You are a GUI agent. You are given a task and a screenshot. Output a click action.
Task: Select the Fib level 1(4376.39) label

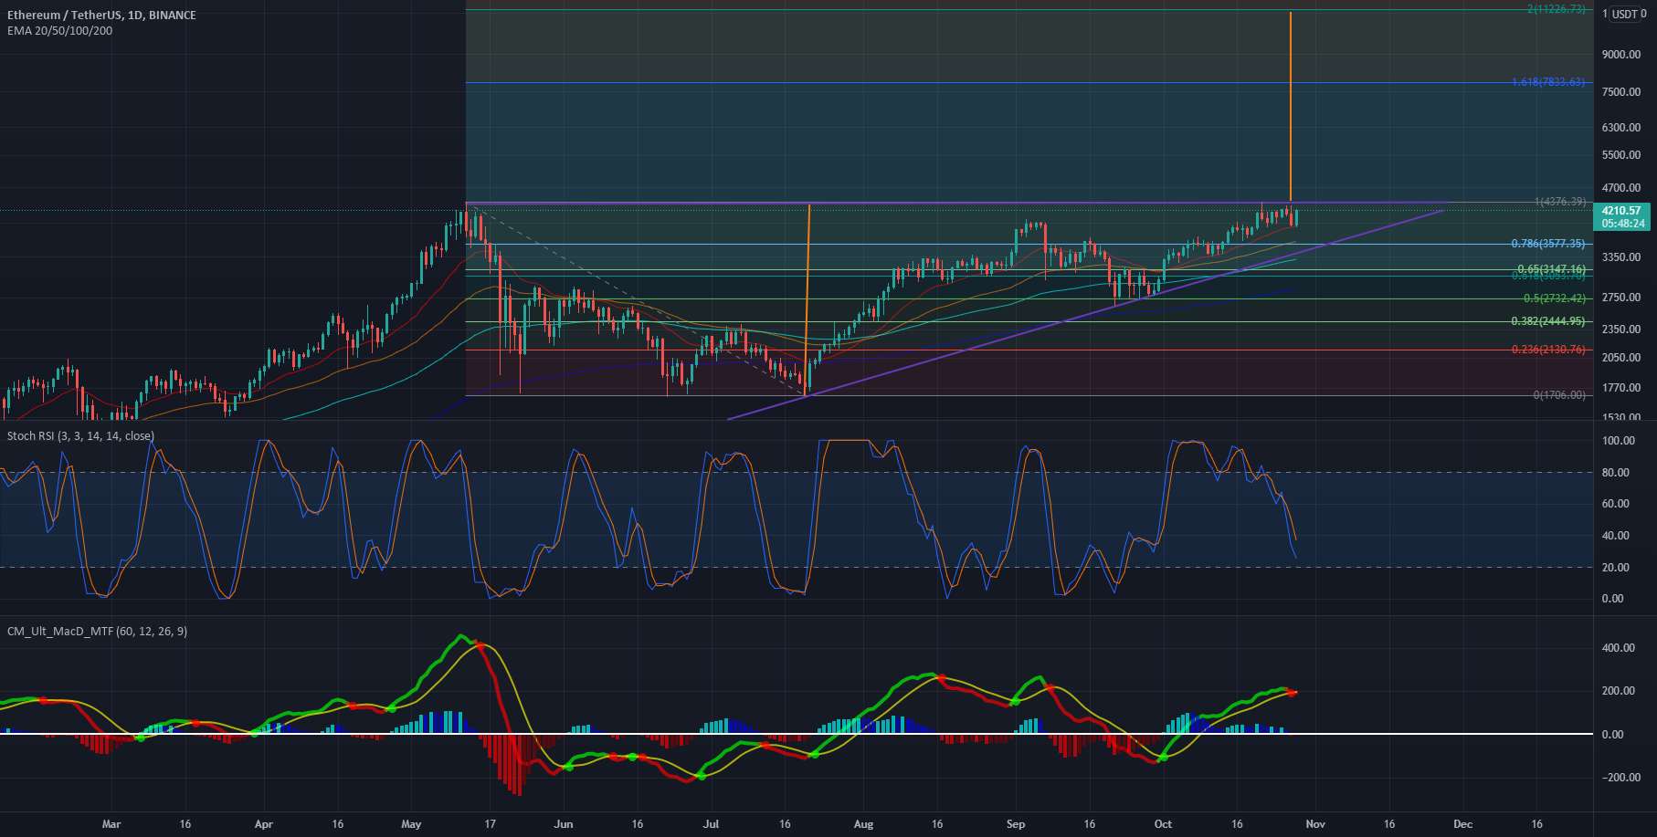point(1560,202)
